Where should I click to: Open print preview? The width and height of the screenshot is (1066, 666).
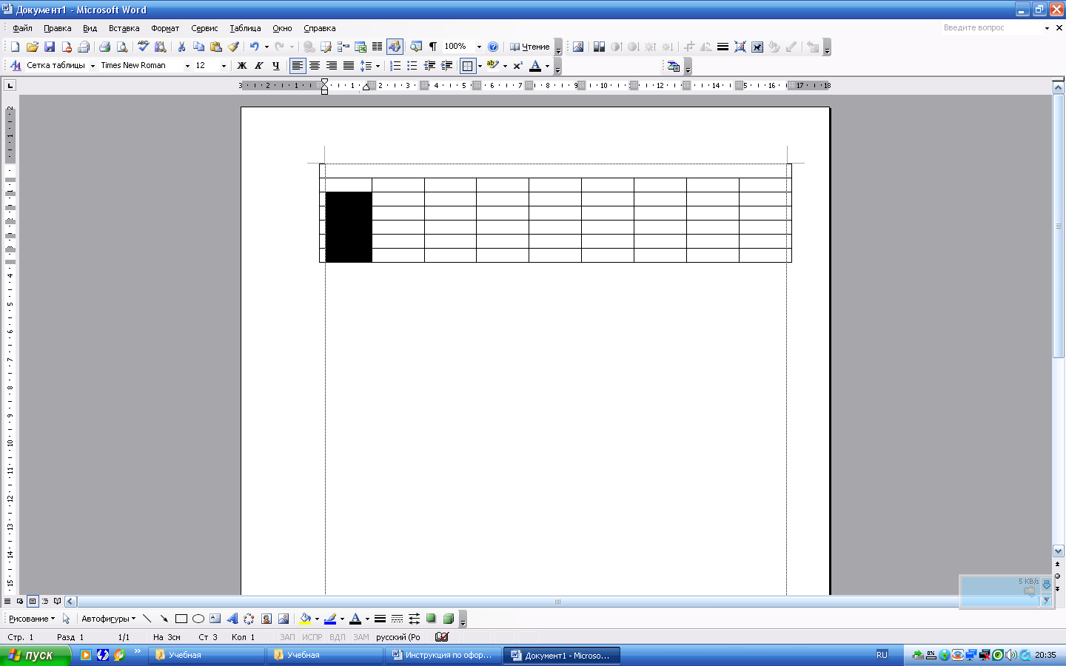(x=122, y=47)
